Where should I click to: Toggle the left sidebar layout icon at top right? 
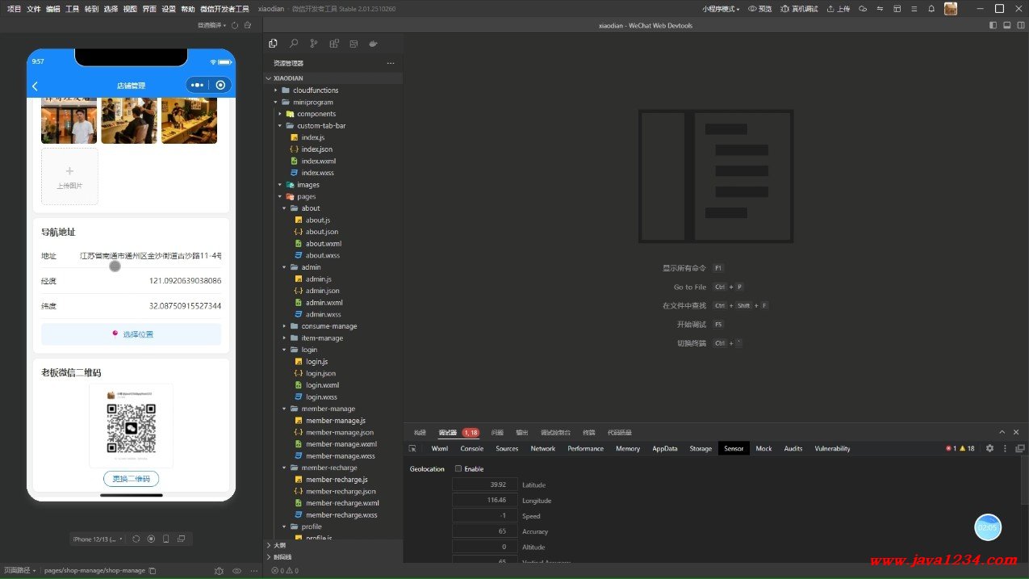pos(993,25)
